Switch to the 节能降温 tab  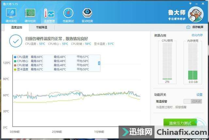[41, 27]
